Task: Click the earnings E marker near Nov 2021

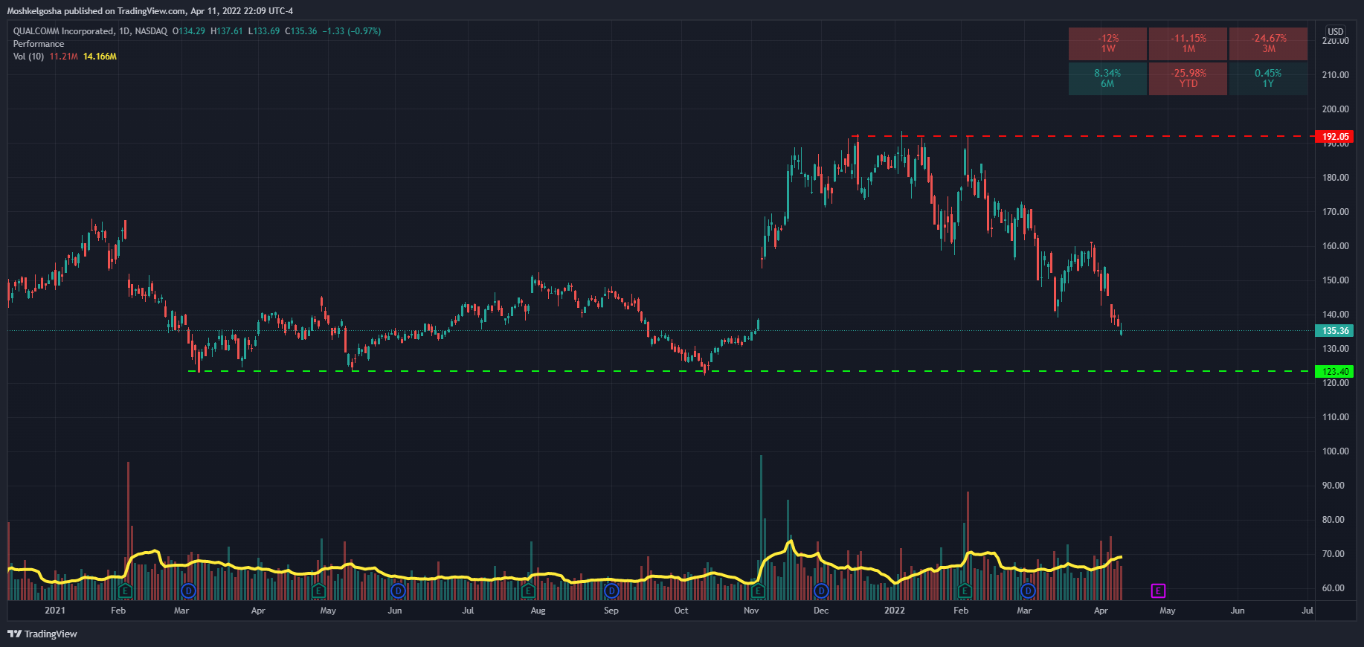Action: [758, 591]
